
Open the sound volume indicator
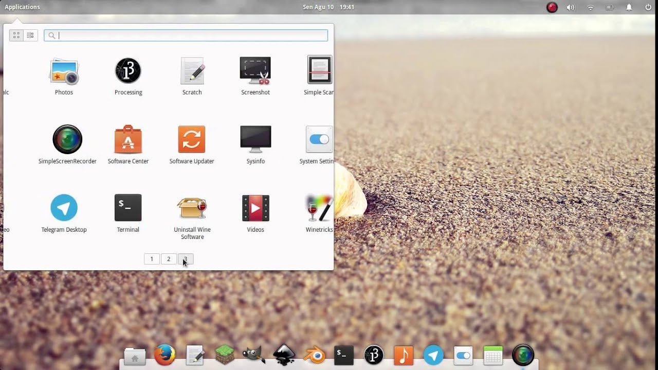[571, 7]
